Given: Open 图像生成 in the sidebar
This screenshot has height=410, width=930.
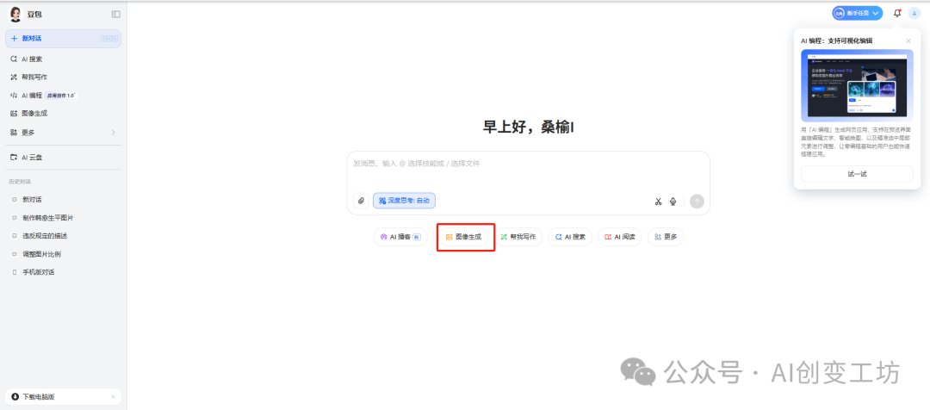Looking at the screenshot, I should [x=64, y=114].
